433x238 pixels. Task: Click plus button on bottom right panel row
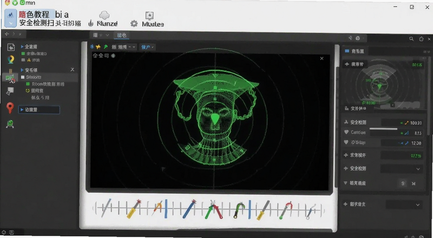345,204
